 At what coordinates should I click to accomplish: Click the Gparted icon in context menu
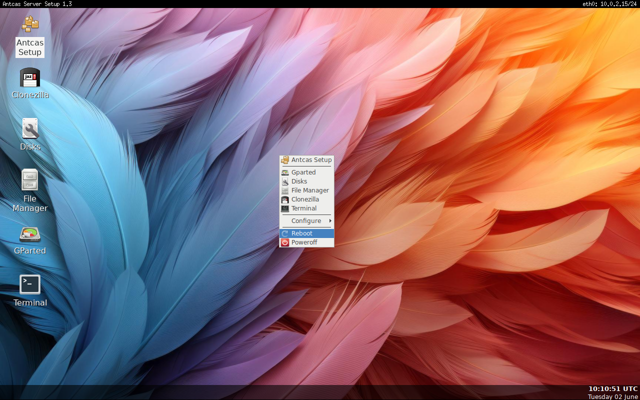(285, 172)
